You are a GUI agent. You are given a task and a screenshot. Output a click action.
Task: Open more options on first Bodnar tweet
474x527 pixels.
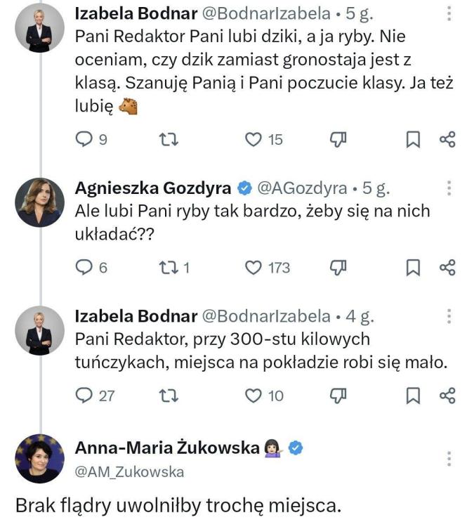point(449,14)
